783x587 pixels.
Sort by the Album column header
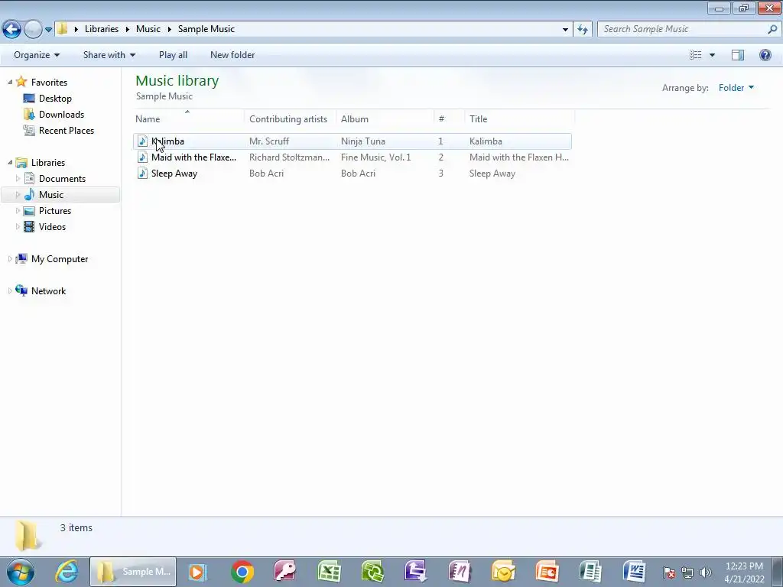[x=385, y=118]
